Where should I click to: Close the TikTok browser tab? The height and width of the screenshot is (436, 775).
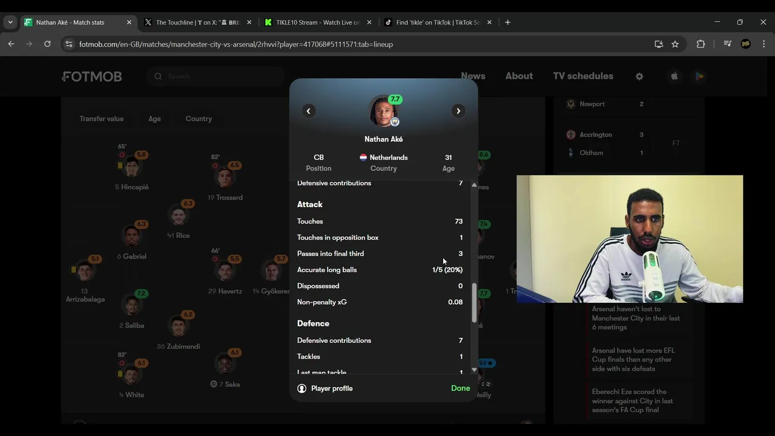(489, 22)
